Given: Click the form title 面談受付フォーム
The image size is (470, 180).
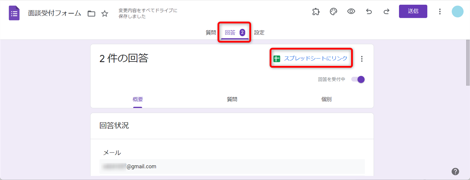Looking at the screenshot, I should click(x=55, y=14).
